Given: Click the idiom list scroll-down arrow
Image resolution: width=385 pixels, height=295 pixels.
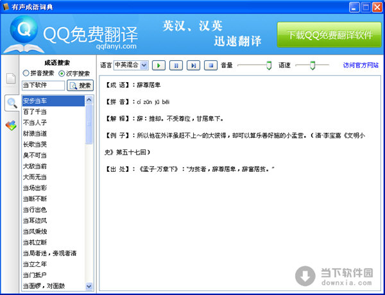Looking at the screenshot, I should coord(89,286).
